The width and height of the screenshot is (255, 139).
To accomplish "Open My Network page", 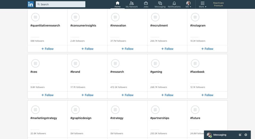I will click(131, 5).
